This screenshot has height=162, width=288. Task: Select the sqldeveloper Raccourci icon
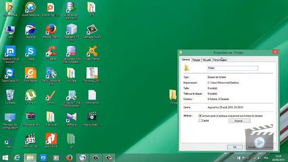pos(72,10)
